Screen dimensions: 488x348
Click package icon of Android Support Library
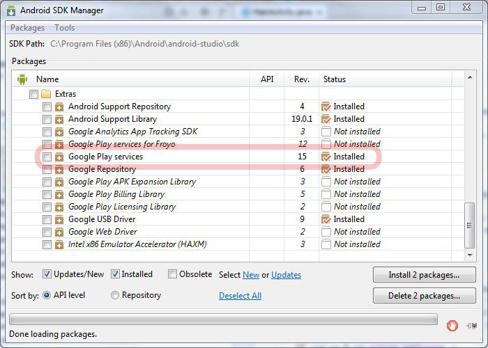pos(59,119)
